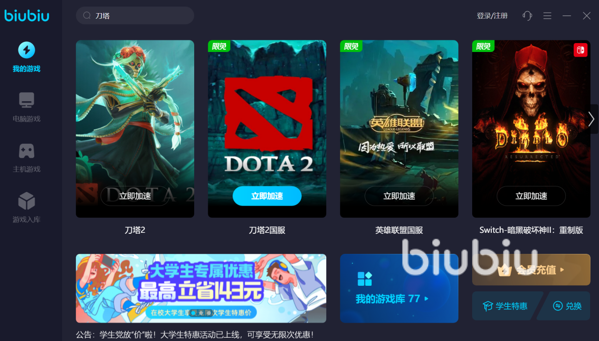Image resolution: width=599 pixels, height=341 pixels.
Task: Open the 刀塔2 game cover thumbnail
Action: (135, 129)
